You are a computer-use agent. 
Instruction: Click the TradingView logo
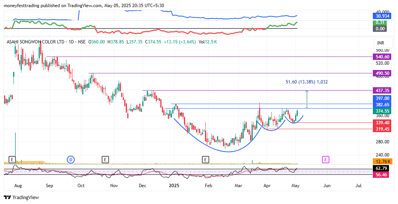click(x=21, y=197)
